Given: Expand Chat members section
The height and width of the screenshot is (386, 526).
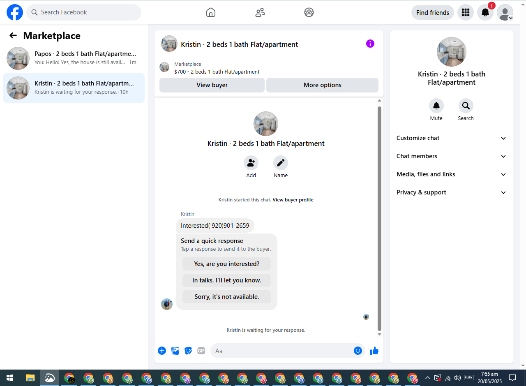Looking at the screenshot, I should (x=452, y=156).
